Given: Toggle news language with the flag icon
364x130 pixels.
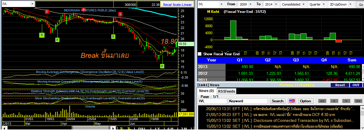Looking at the screenshot, I should (x=292, y=101).
